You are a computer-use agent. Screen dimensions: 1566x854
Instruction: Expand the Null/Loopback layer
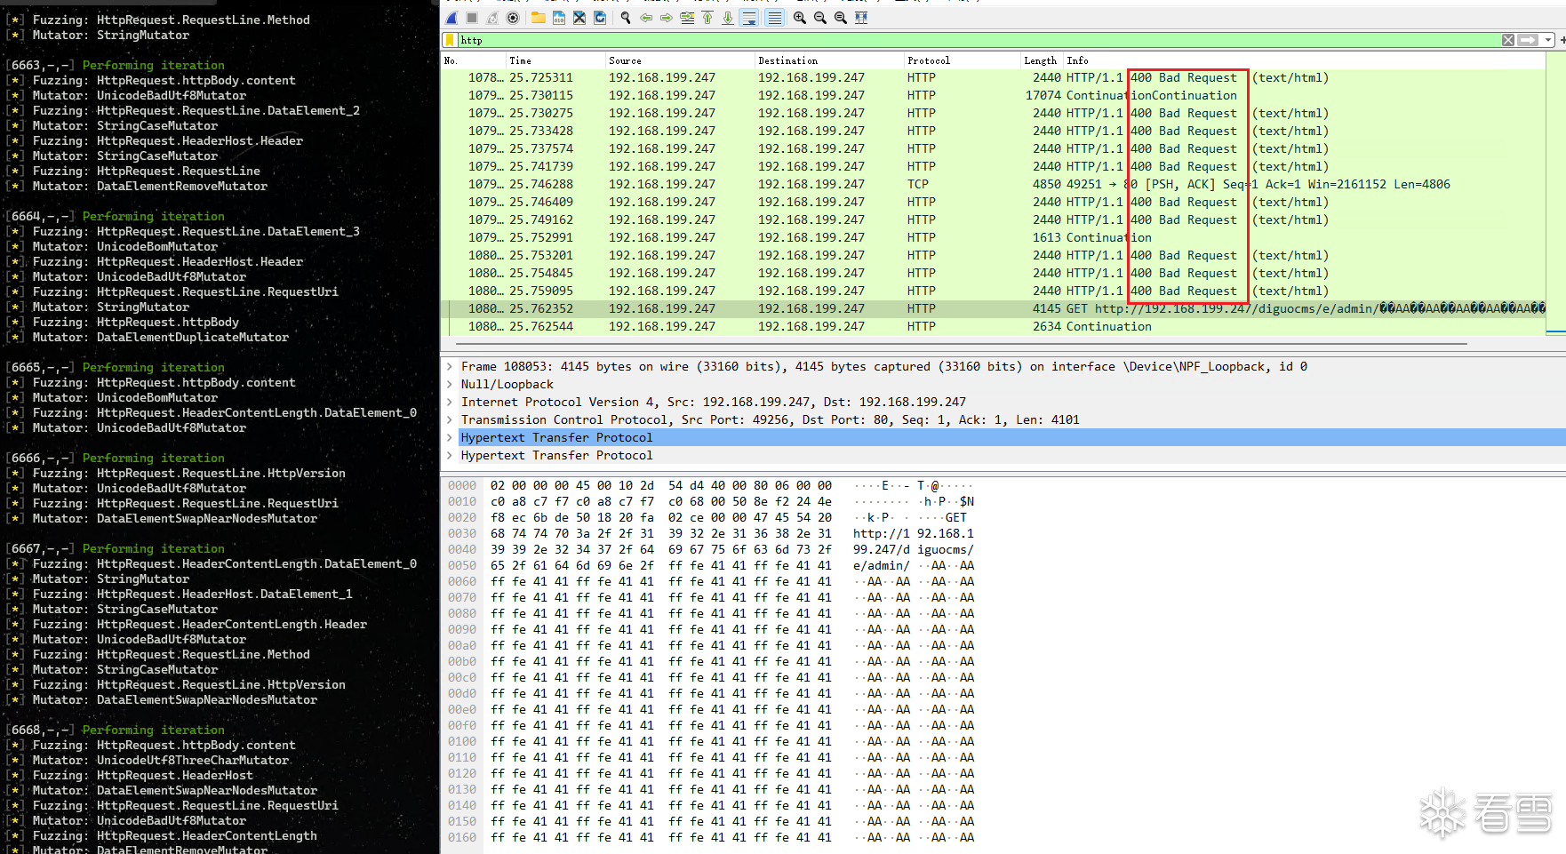450,384
